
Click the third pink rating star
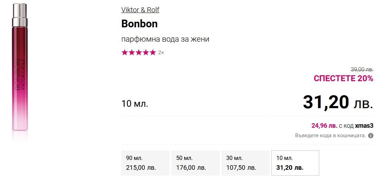coord(139,52)
